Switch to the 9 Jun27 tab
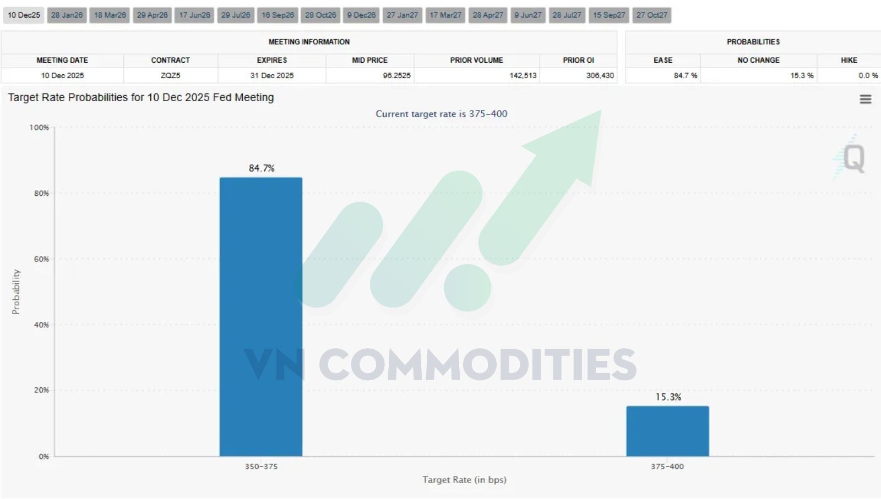The width and height of the screenshot is (881, 499). point(528,15)
